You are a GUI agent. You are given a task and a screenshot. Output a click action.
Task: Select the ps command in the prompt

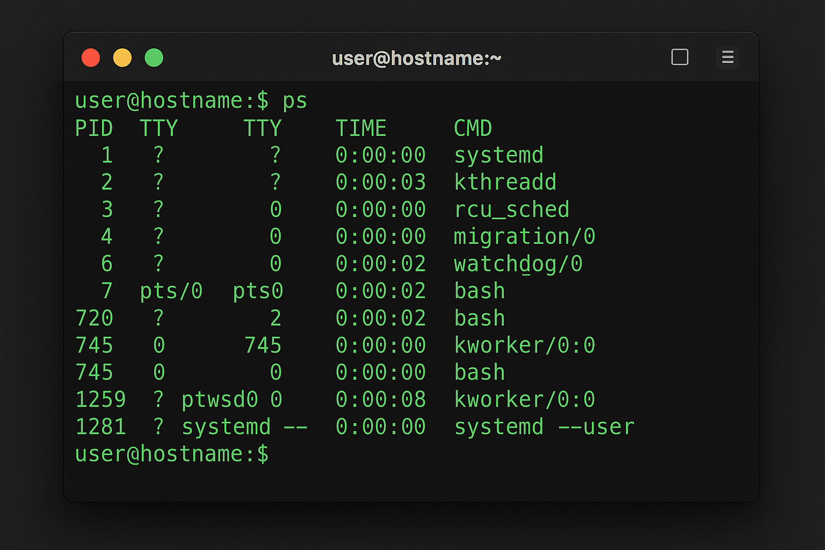pos(295,100)
